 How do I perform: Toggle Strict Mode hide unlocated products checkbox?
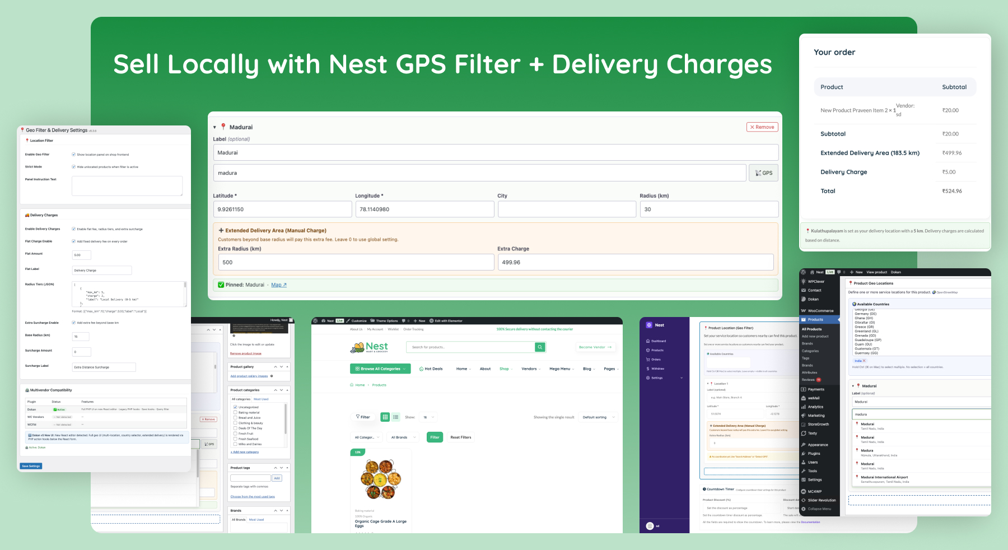pos(73,167)
